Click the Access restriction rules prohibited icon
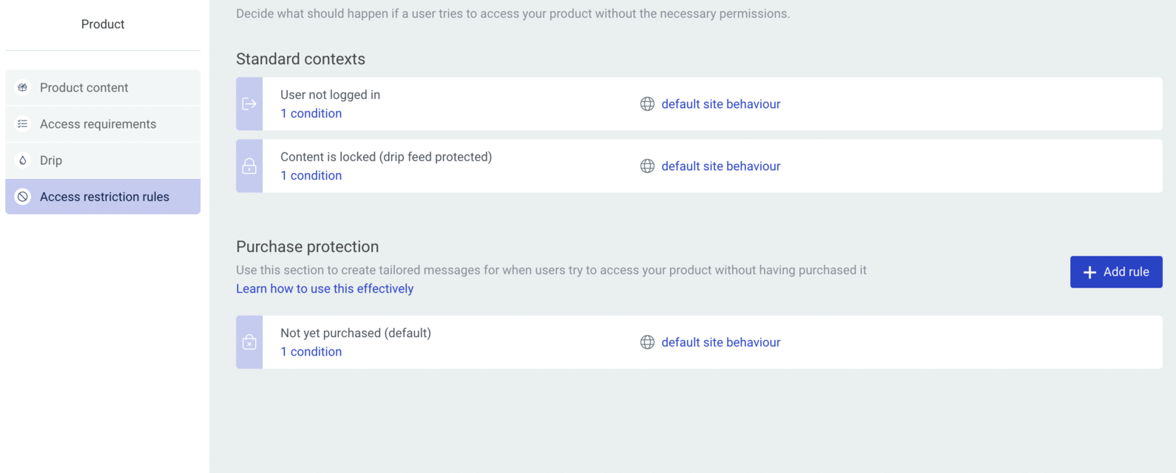 23,197
